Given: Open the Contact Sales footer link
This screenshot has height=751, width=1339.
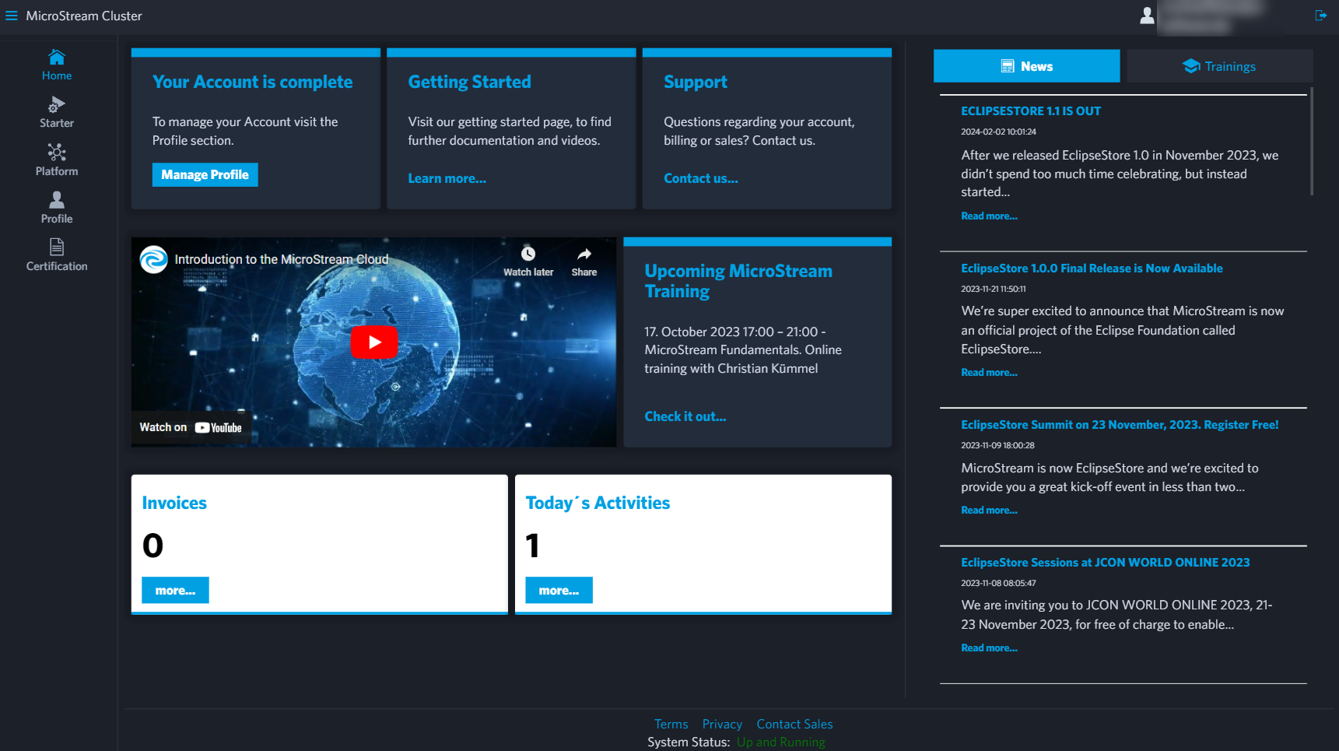Looking at the screenshot, I should [794, 724].
